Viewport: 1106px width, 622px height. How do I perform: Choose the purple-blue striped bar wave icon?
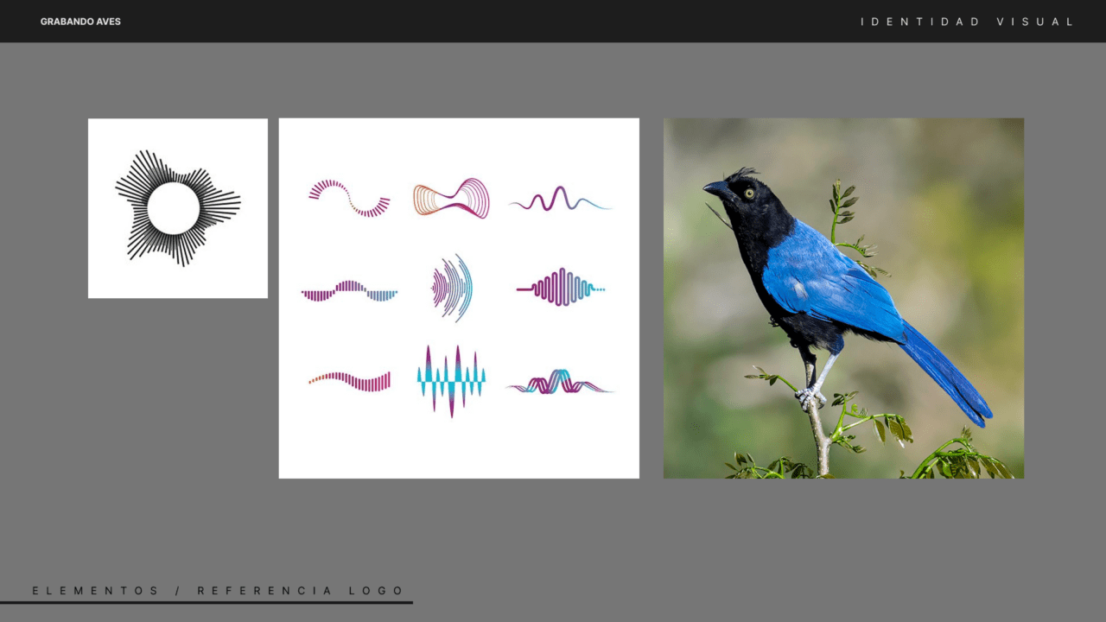click(349, 290)
